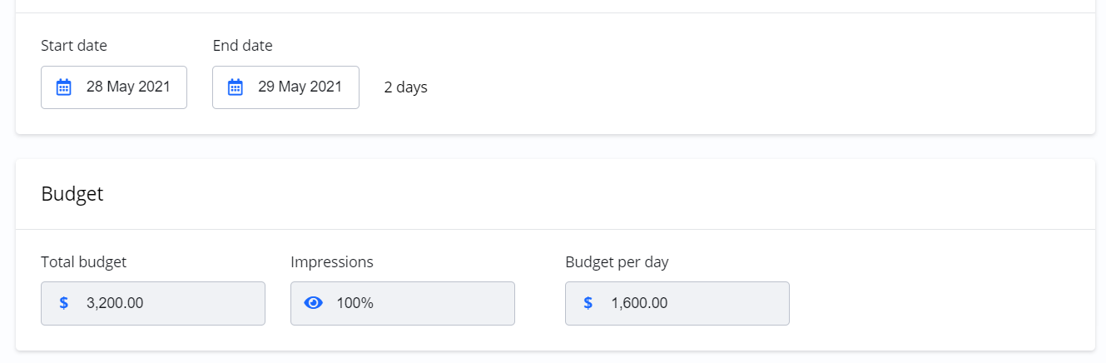The height and width of the screenshot is (363, 1106).
Task: Click the "Impressions" label
Action: [332, 262]
